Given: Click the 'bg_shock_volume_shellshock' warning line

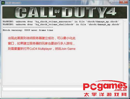Looking at the screenshot, I should (x=61, y=24).
